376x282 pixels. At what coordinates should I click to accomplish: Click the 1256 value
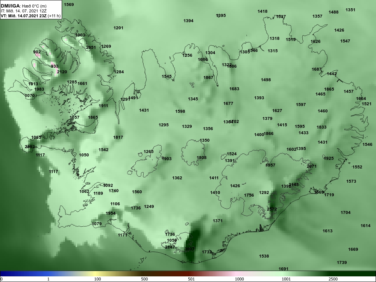pyautogui.click(x=187, y=55)
